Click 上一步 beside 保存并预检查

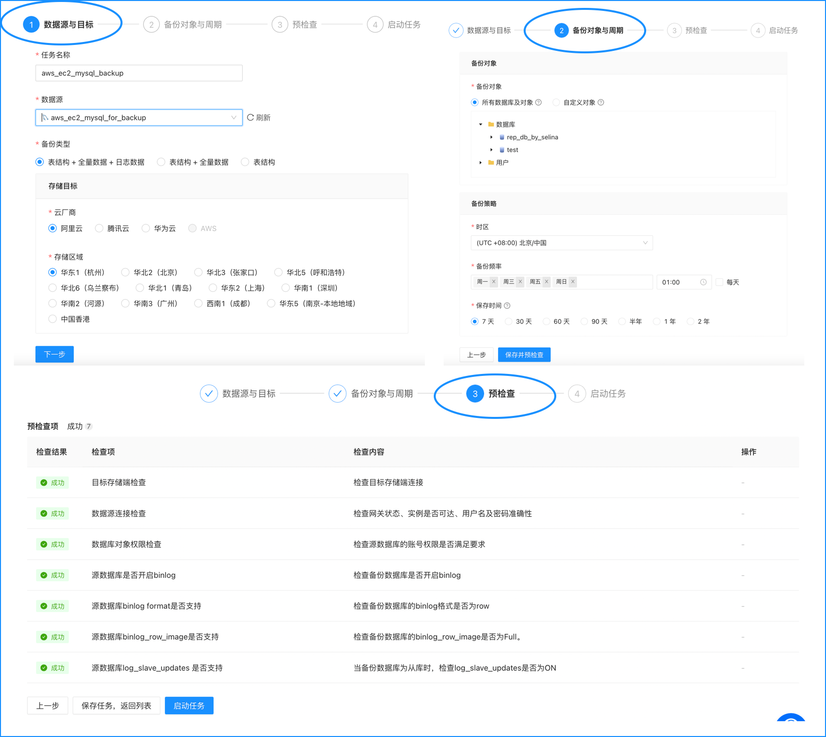point(476,355)
